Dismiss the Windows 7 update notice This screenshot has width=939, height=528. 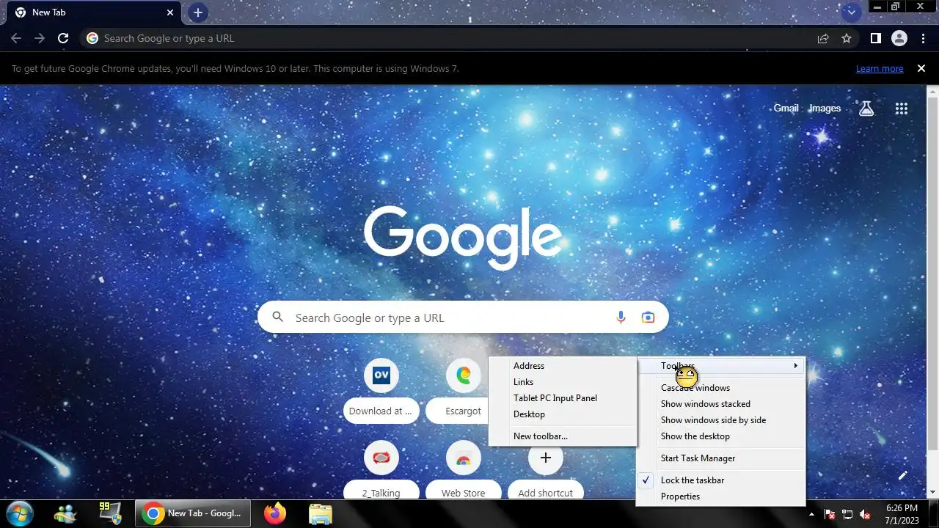tap(921, 68)
